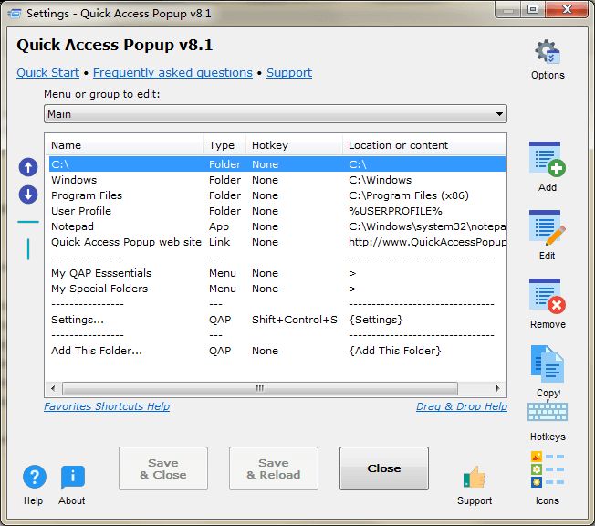595x526 pixels.
Task: Open the Options gear icon
Action: (x=548, y=52)
